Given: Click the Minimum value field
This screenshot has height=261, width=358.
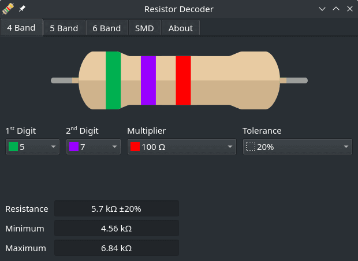Looking at the screenshot, I should point(116,228).
